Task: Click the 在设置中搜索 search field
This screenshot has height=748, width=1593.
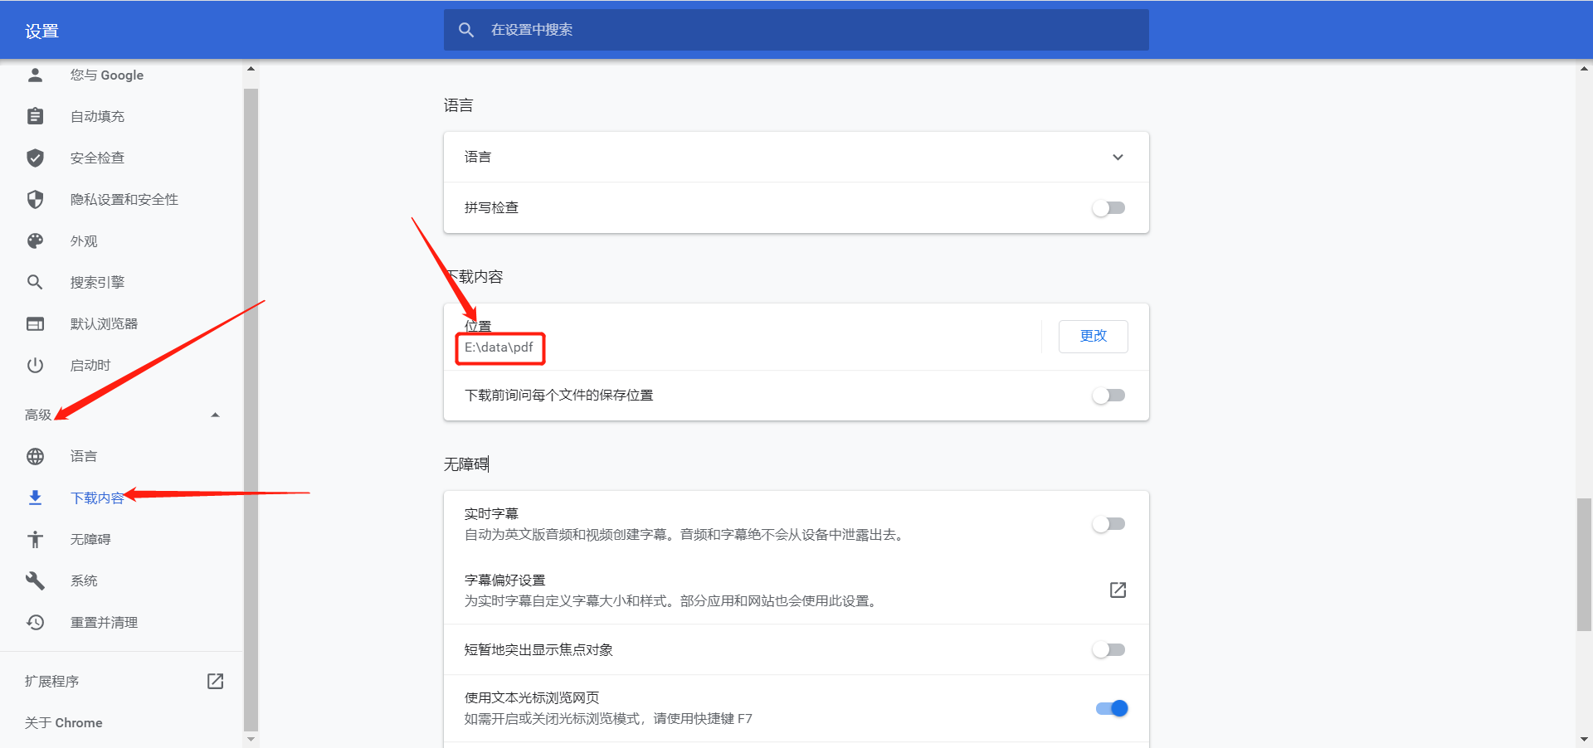Action: point(796,30)
